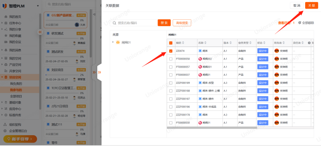321x146 pixels.
Task: Click part icon beside 阀体-半成品
Action: pyautogui.click(x=200, y=107)
